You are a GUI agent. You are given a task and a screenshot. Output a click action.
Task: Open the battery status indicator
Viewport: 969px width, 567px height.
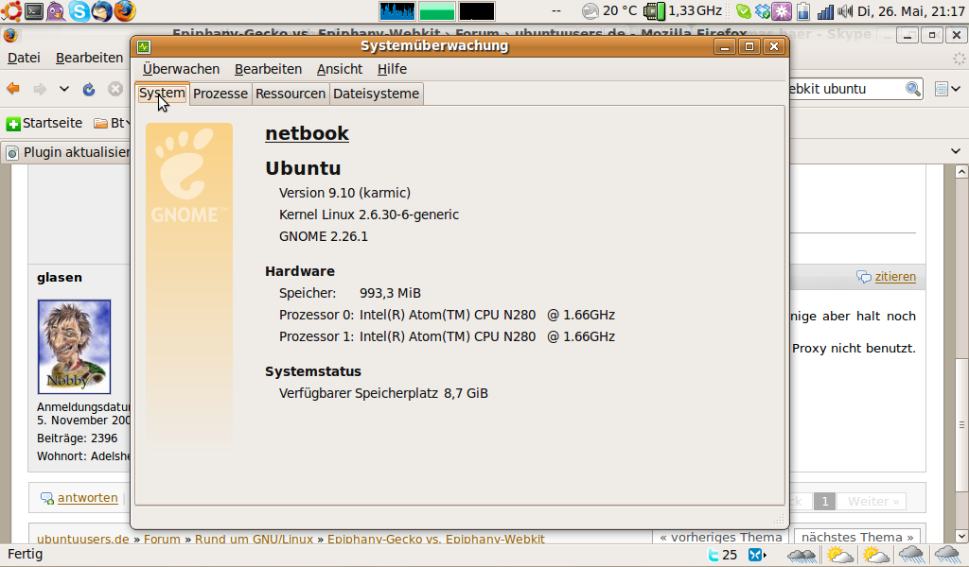click(x=802, y=11)
